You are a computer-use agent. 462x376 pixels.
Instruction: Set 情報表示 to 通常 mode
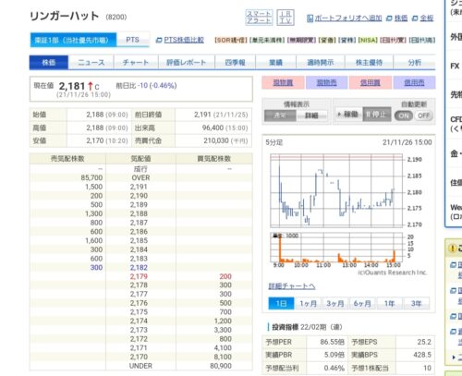pos(280,115)
